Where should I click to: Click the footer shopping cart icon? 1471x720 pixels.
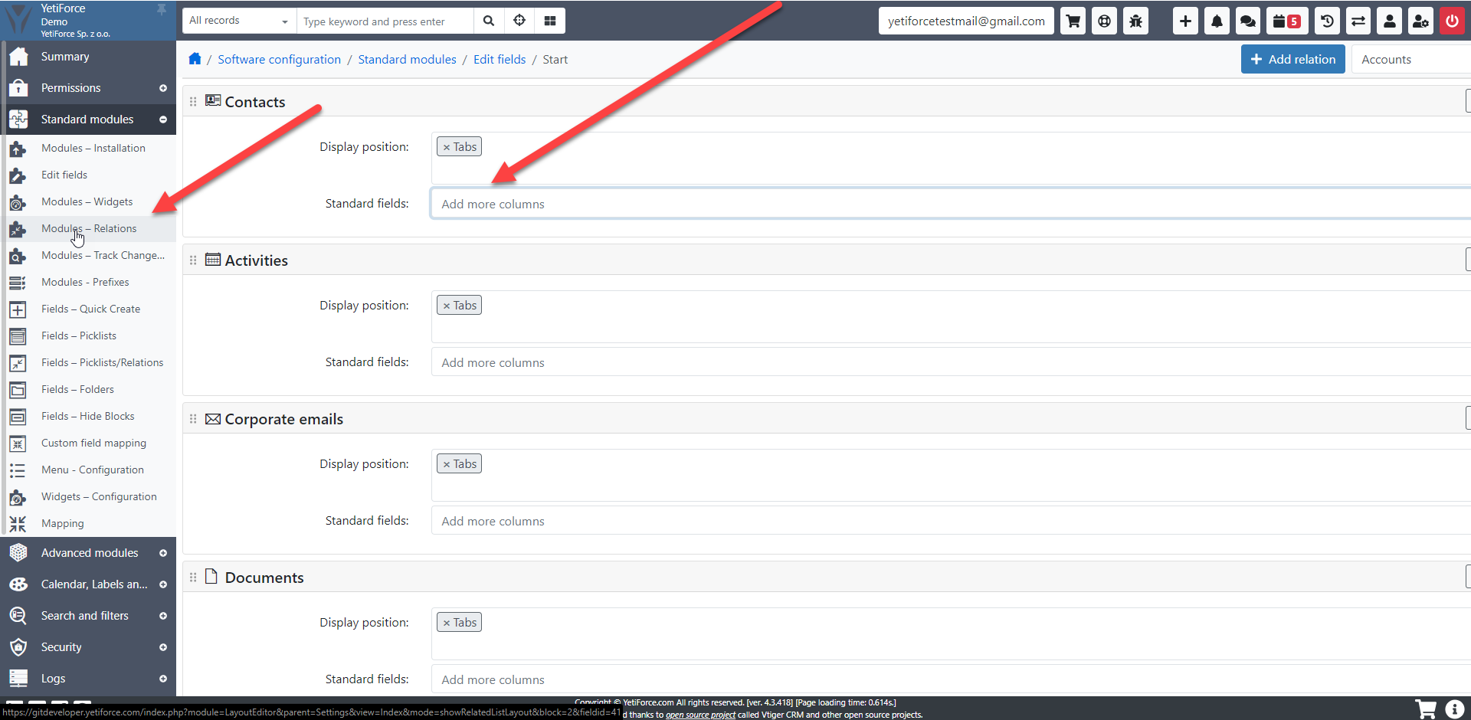pos(1426,709)
